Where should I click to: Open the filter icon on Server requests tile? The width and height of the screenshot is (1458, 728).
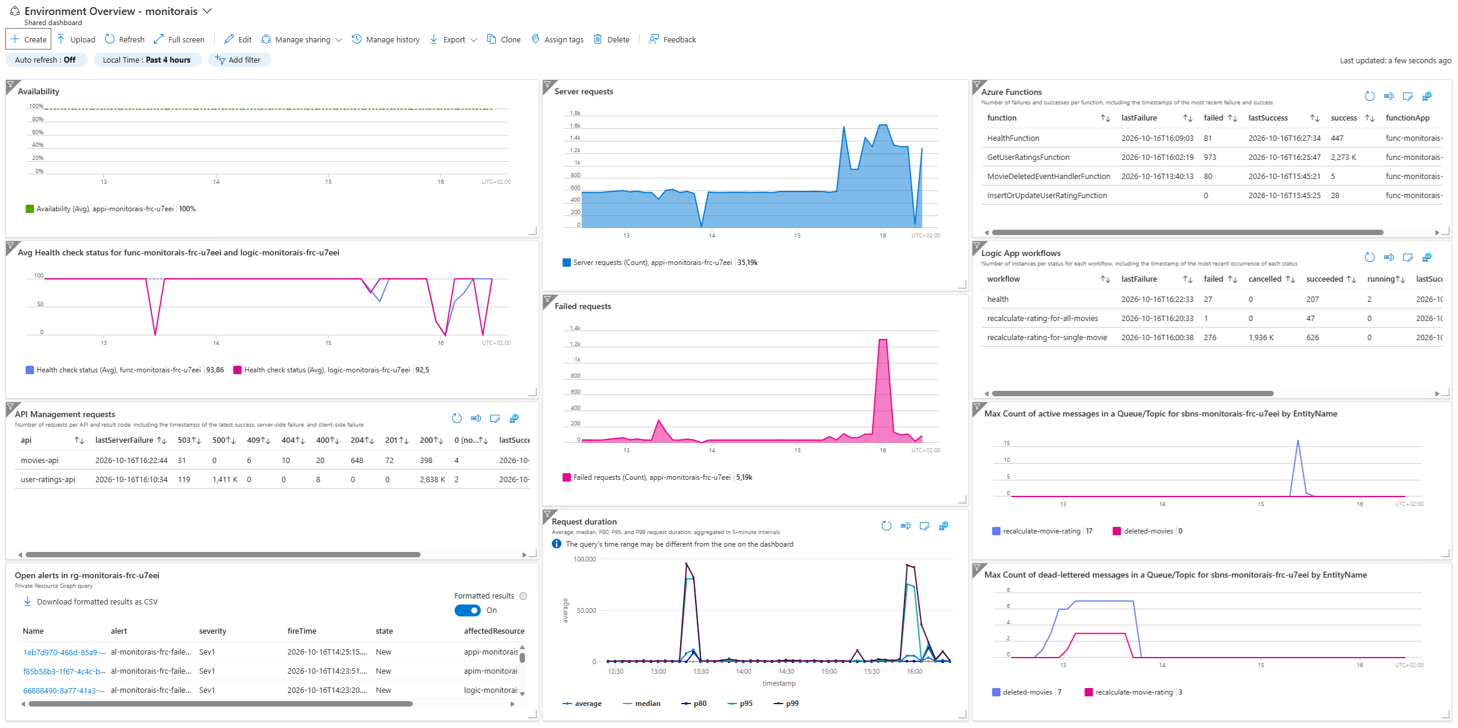pyautogui.click(x=547, y=85)
